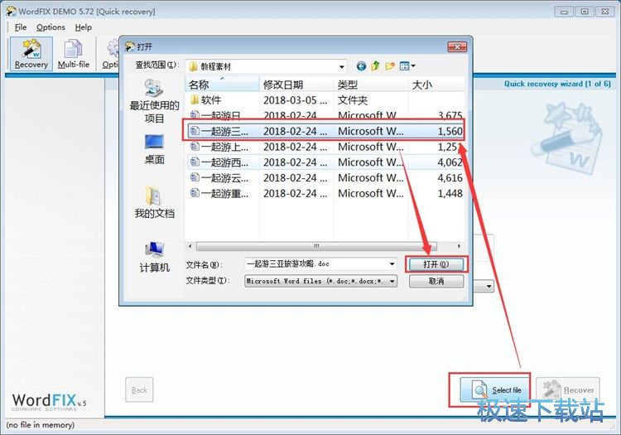Expand the 查找范围 folder dropdown
This screenshot has height=435, width=621.
[x=341, y=66]
